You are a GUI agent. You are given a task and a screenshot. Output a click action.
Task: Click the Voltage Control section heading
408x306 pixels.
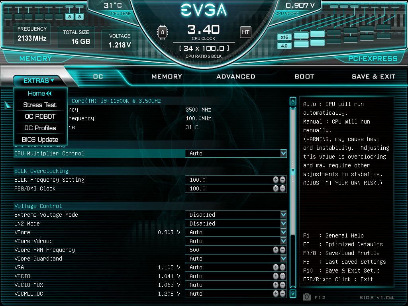pos(38,206)
